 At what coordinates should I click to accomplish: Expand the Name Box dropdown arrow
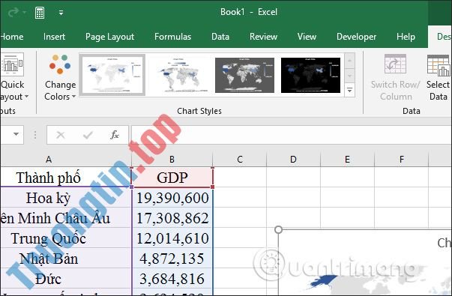click(16, 134)
